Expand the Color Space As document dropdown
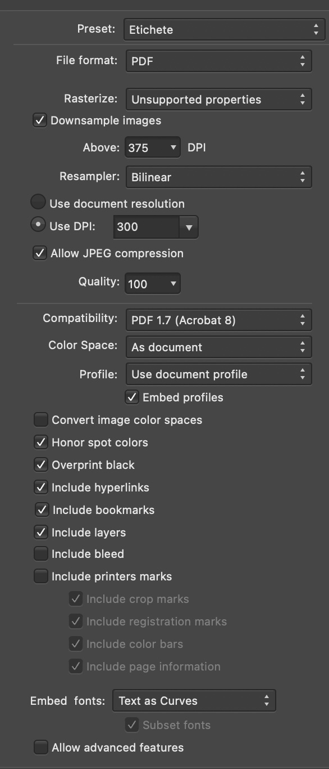The width and height of the screenshot is (329, 769). (218, 347)
